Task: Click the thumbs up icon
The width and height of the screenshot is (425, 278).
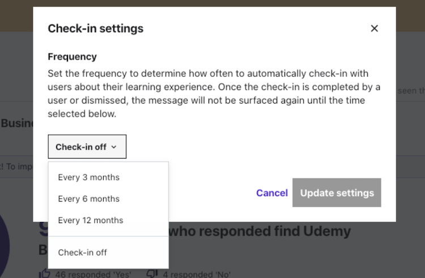Action: pos(44,274)
